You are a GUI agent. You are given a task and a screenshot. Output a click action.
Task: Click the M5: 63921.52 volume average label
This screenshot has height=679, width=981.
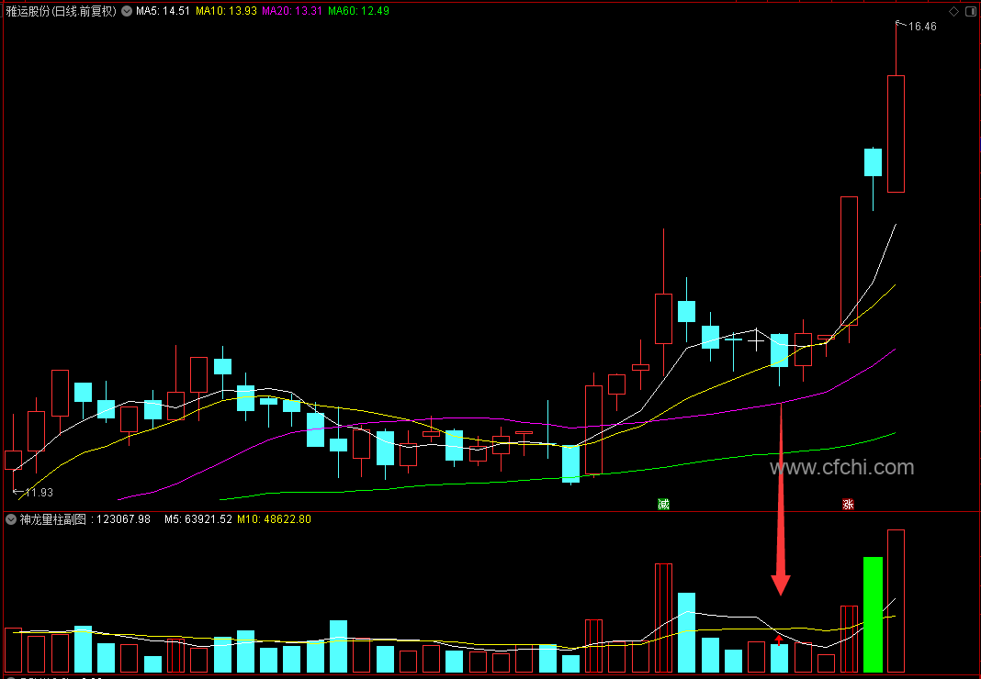tap(198, 519)
